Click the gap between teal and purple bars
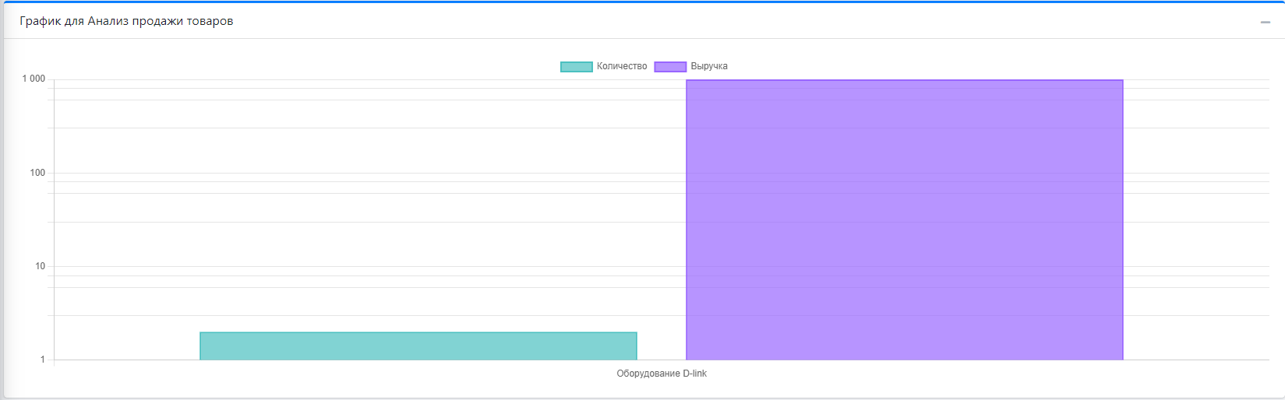 (661, 233)
